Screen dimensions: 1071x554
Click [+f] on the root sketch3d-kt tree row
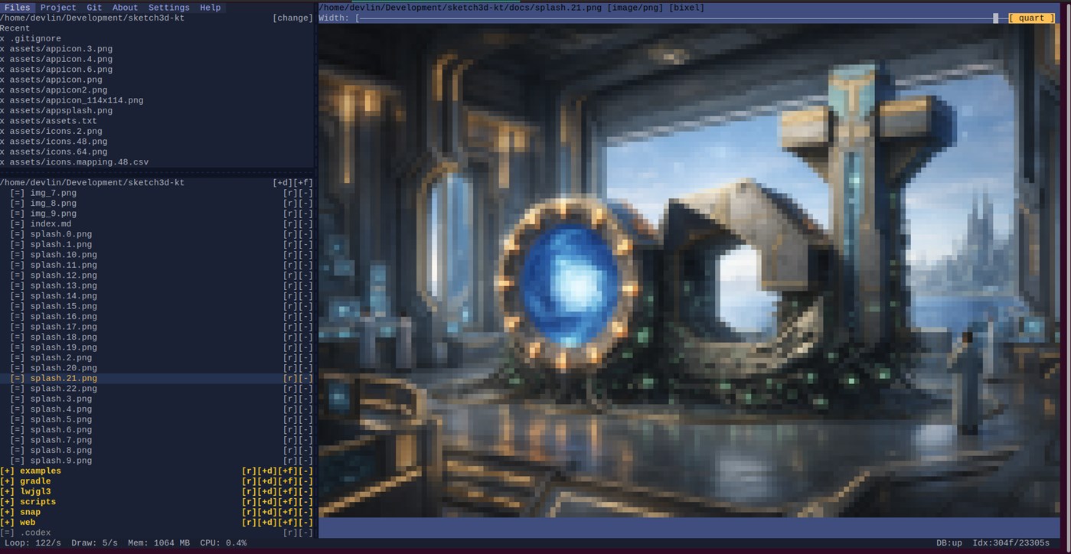point(303,183)
